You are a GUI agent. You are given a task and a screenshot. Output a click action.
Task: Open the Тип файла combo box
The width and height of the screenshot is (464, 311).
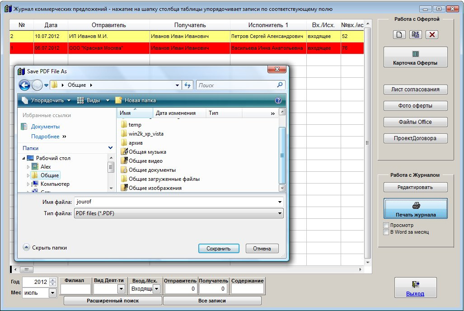coord(179,213)
